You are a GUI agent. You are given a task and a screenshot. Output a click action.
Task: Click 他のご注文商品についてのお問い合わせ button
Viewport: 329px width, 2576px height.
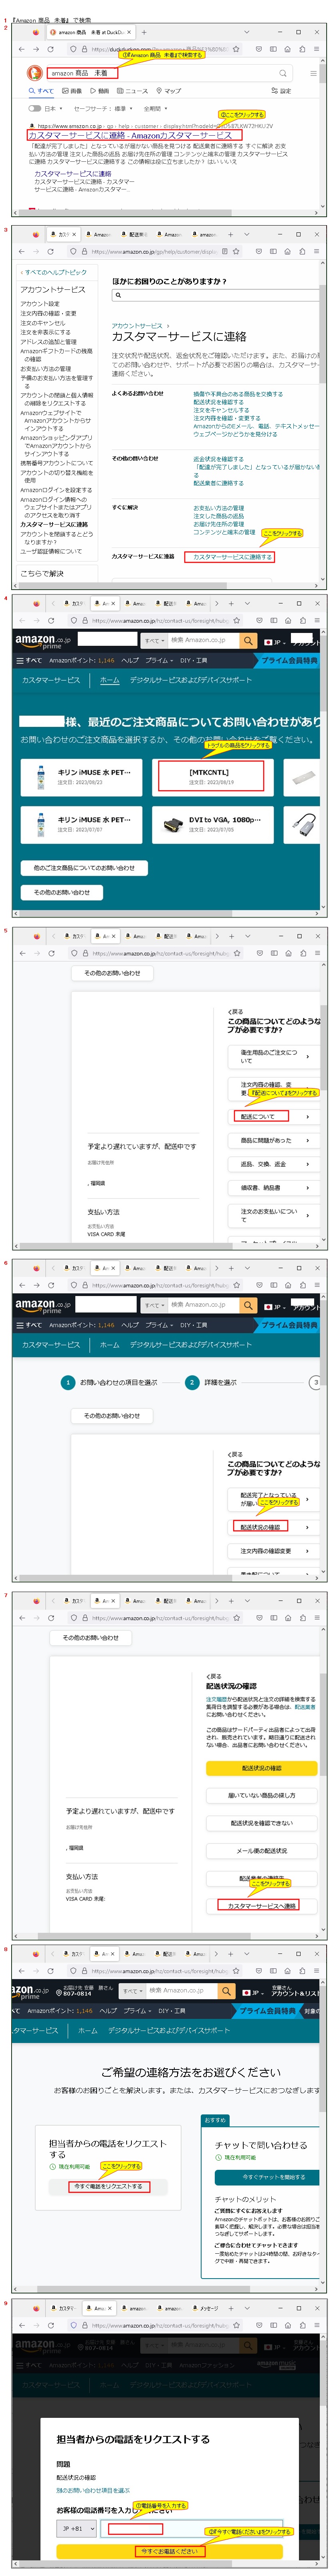[84, 868]
